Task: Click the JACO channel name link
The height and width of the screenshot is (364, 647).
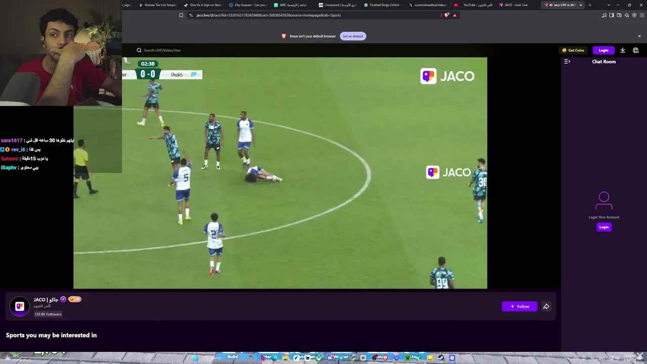Action: click(46, 299)
